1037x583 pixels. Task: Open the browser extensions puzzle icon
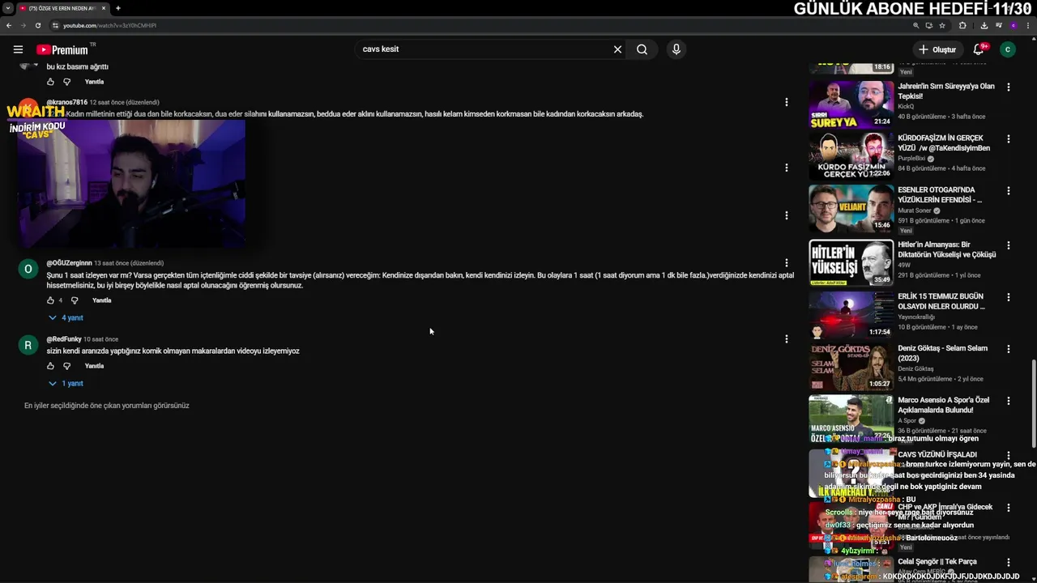click(x=962, y=25)
